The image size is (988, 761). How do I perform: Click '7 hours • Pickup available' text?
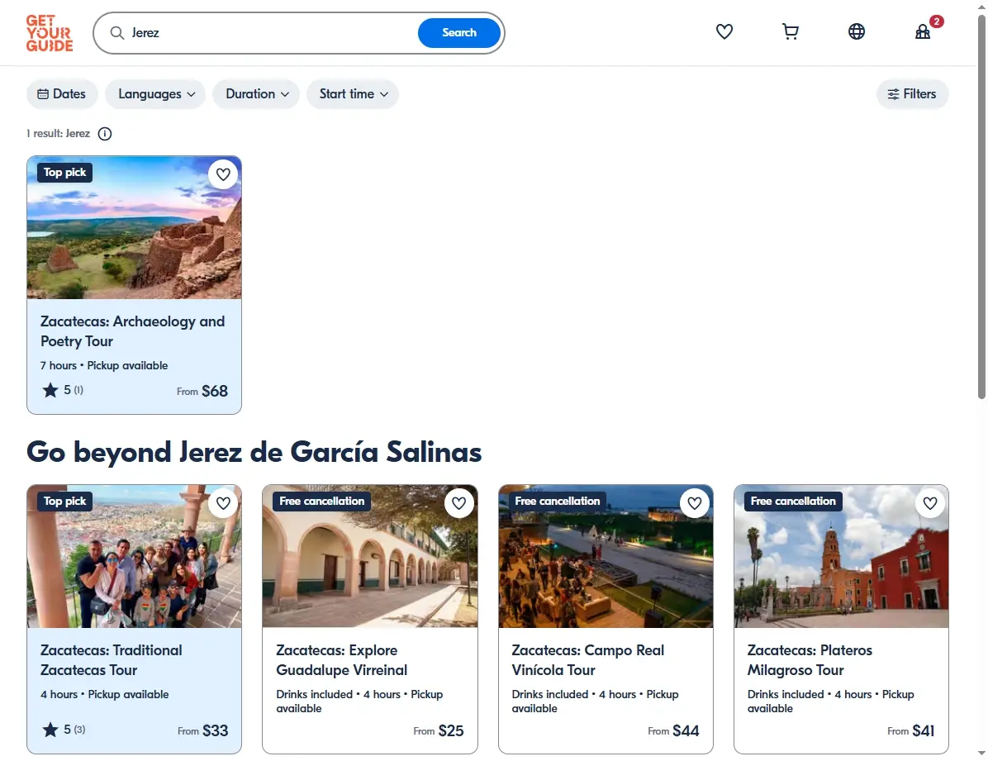pyautogui.click(x=104, y=366)
